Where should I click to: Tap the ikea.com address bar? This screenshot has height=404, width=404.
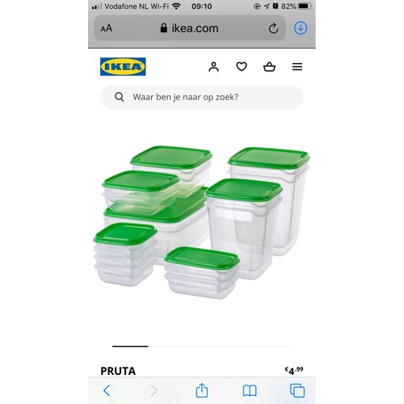[x=190, y=28]
